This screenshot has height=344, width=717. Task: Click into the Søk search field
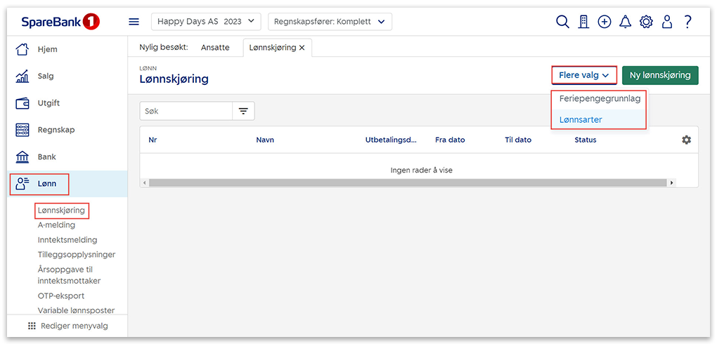coord(186,111)
